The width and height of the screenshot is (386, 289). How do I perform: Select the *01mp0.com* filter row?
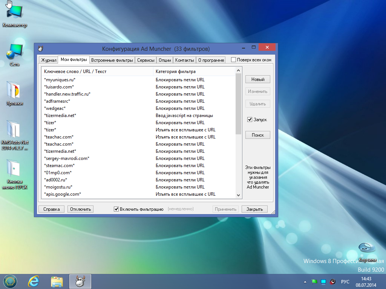[139, 172]
